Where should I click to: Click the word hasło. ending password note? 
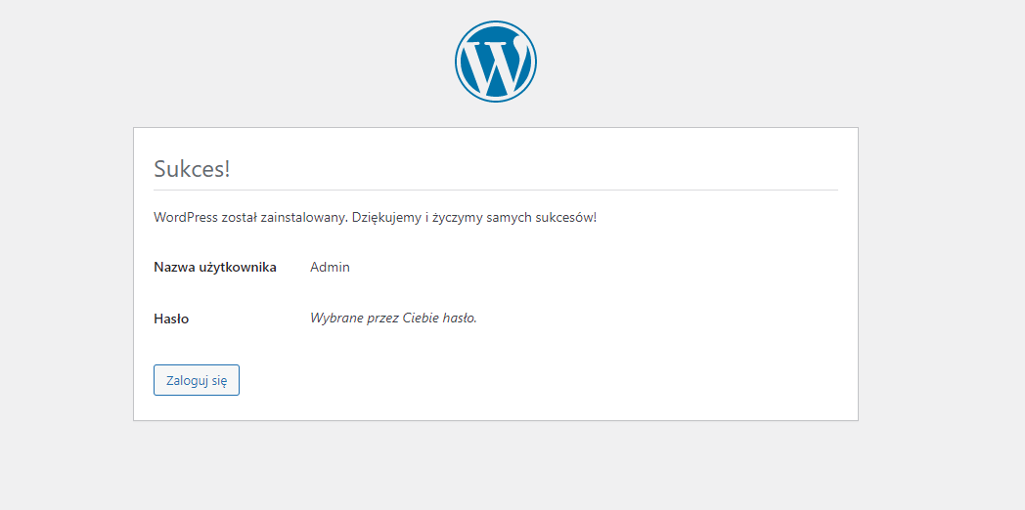[x=462, y=318]
